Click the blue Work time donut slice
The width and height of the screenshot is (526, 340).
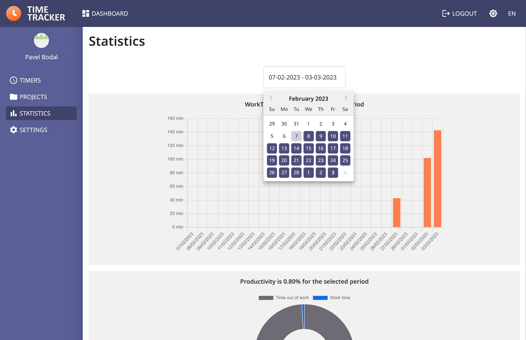(303, 317)
